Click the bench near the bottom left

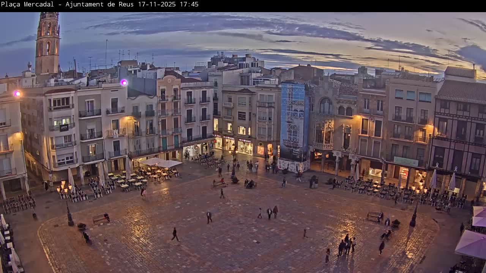point(99,219)
